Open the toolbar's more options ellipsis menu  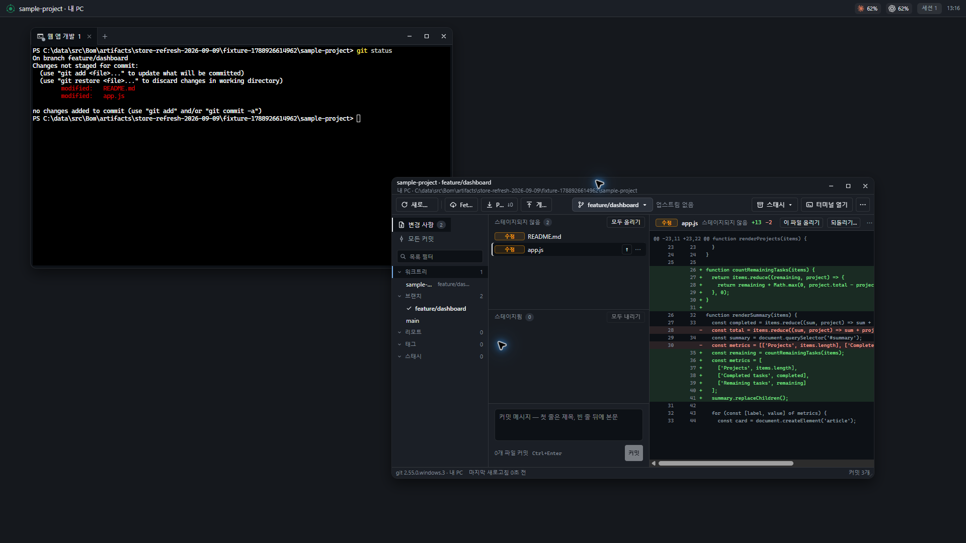(x=863, y=205)
